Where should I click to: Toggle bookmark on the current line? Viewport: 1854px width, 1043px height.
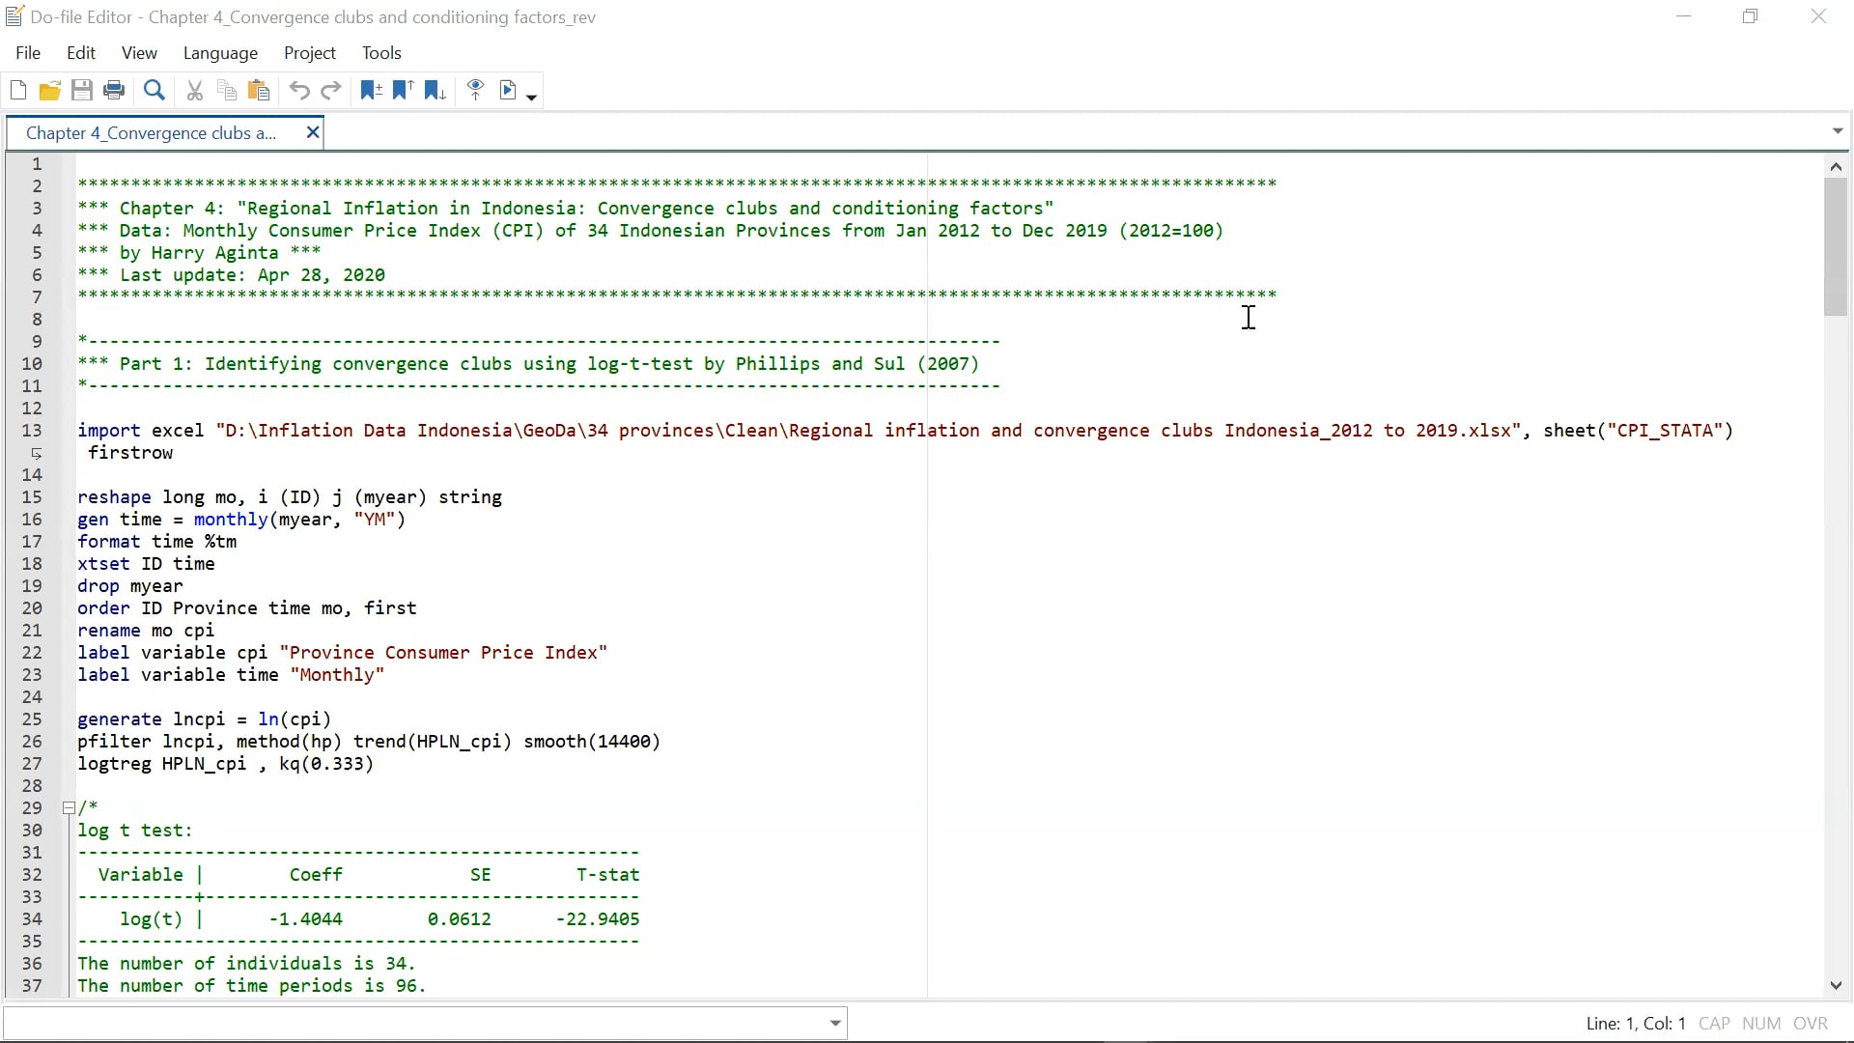point(371,91)
